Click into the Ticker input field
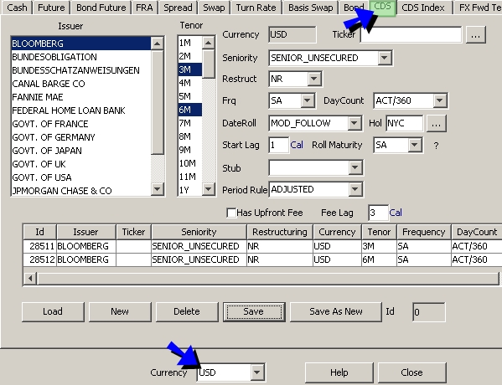The image size is (502, 385). 411,34
